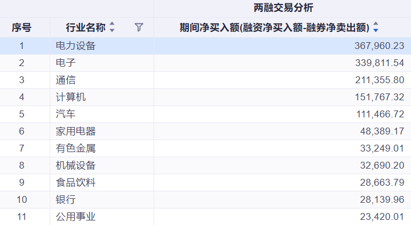Click row number 9 cell
This screenshot has width=411, height=225.
25,183
